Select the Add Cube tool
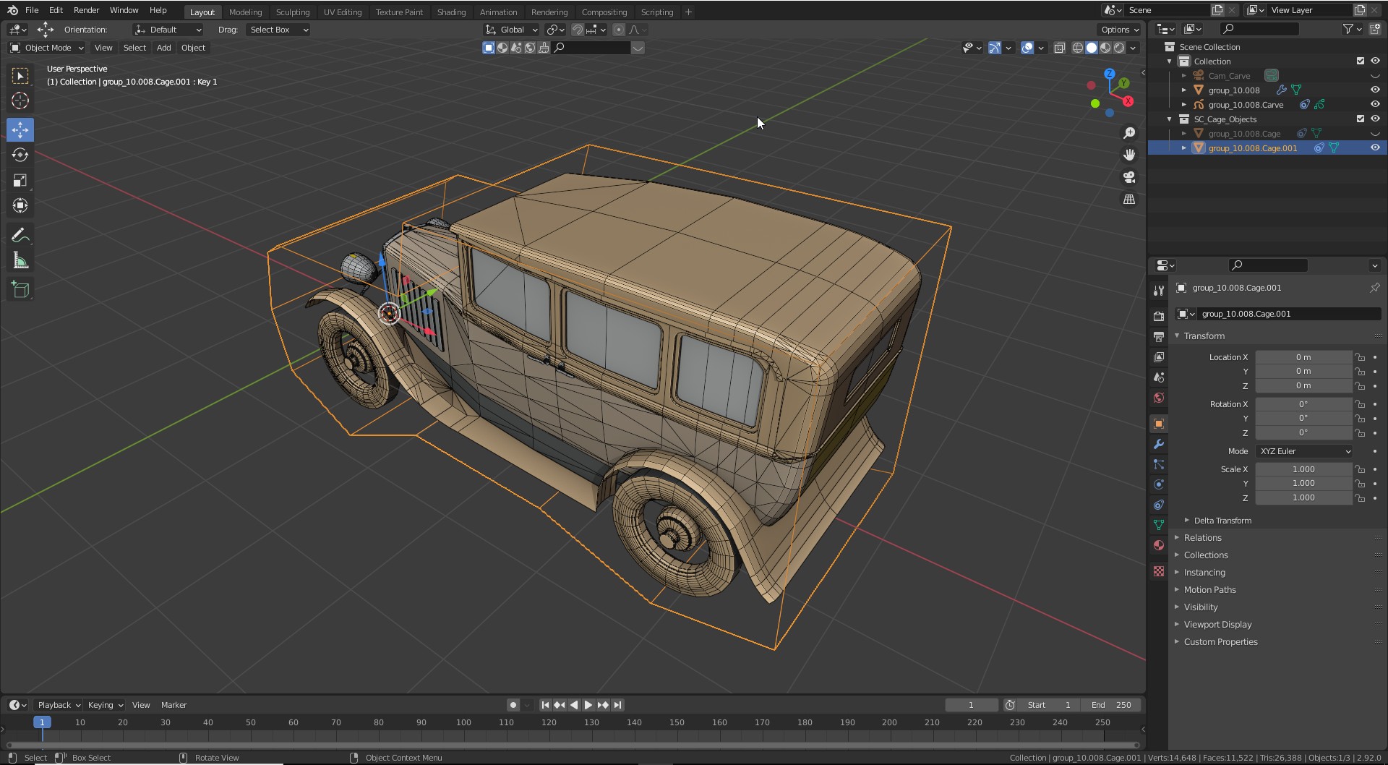1388x765 pixels. (20, 290)
